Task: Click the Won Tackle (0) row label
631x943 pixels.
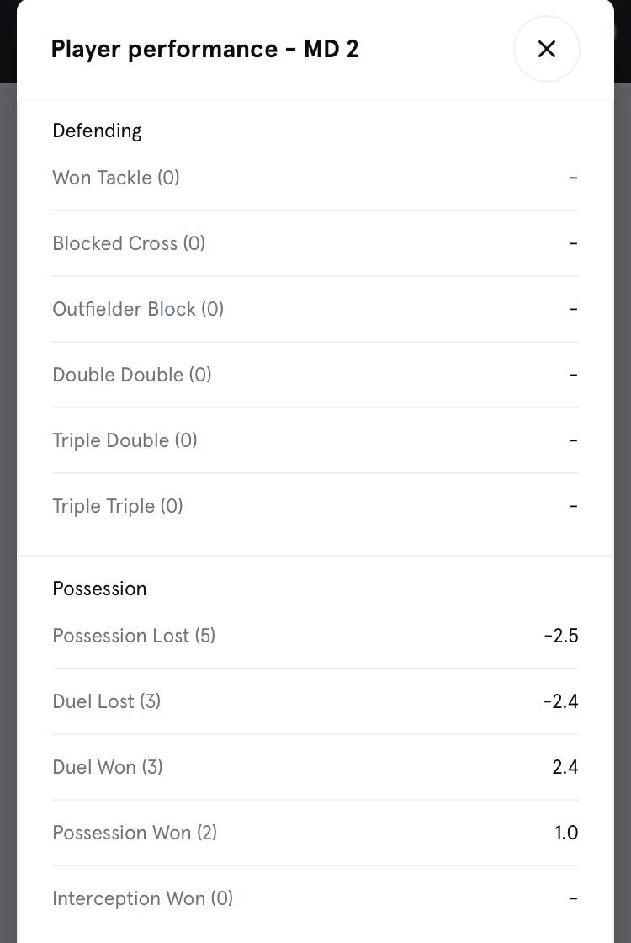Action: pyautogui.click(x=116, y=178)
